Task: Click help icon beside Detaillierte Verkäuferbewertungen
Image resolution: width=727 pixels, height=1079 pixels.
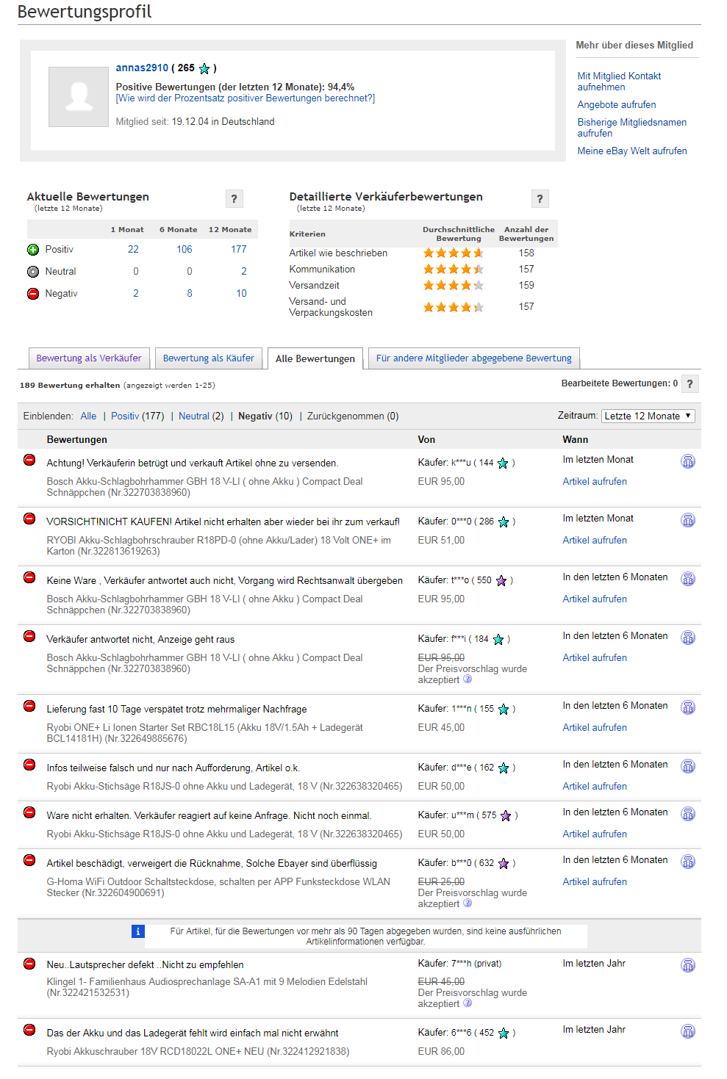Action: [x=540, y=198]
